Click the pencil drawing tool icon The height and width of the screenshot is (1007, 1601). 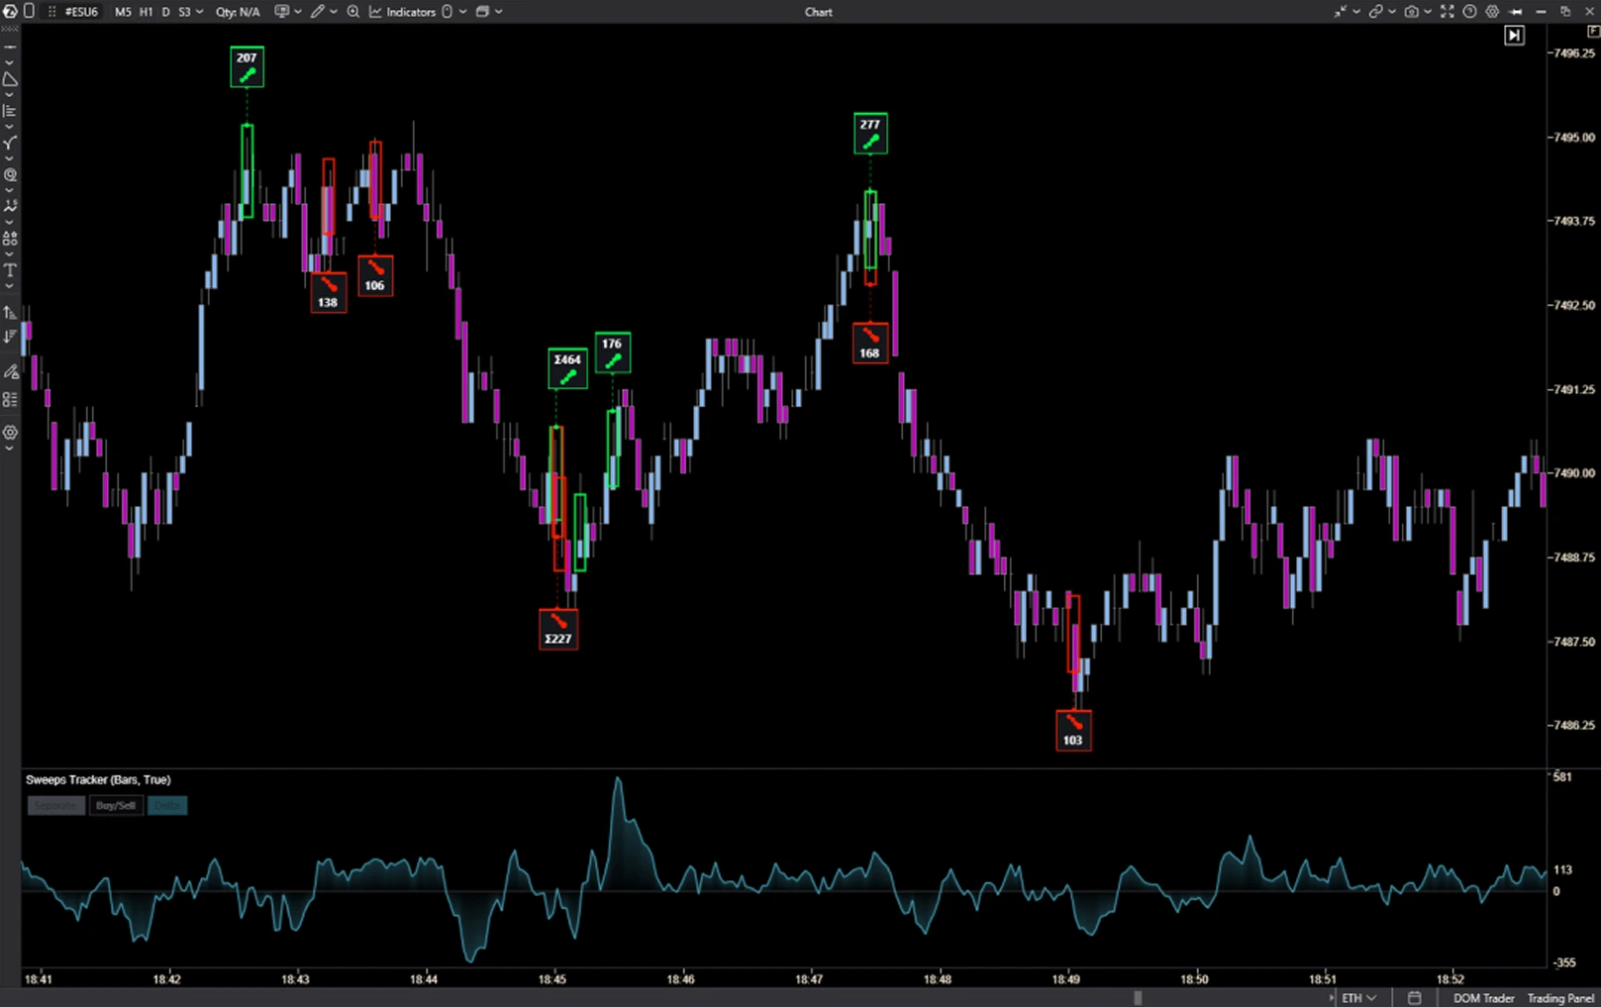(x=317, y=12)
